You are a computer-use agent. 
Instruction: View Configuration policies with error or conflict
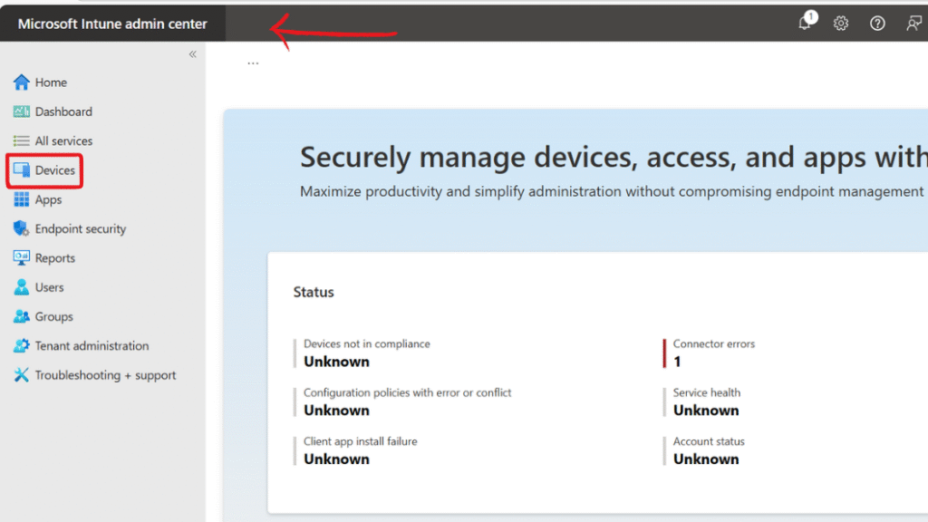click(407, 392)
